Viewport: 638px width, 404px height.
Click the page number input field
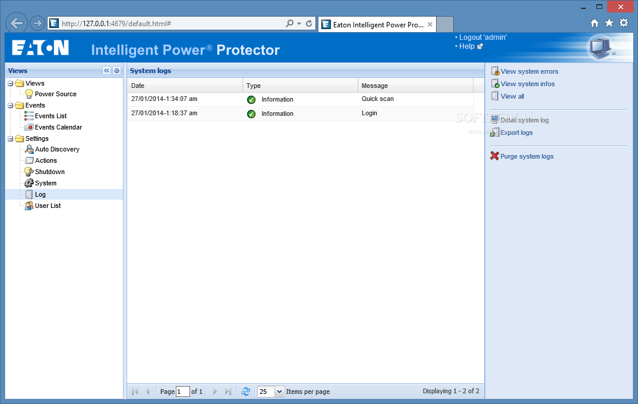183,392
